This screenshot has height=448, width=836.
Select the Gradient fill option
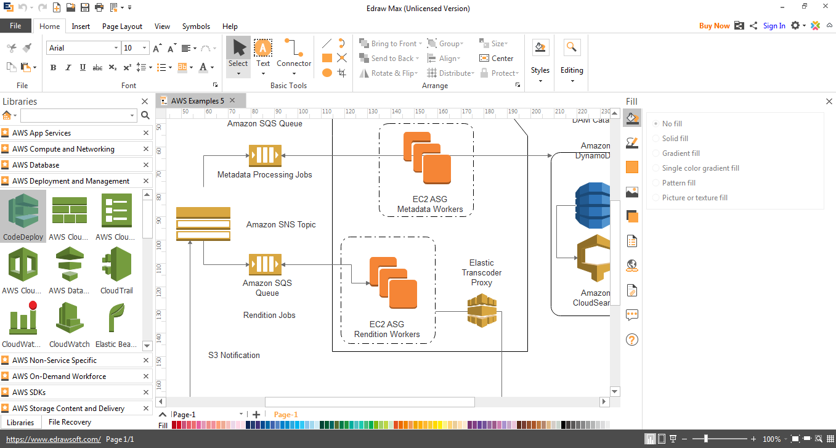[676, 153]
